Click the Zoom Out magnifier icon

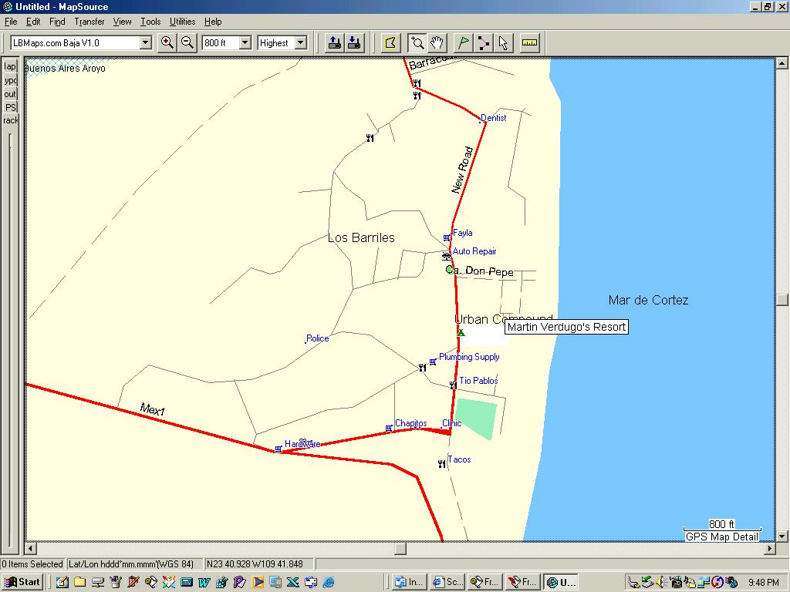(x=187, y=43)
